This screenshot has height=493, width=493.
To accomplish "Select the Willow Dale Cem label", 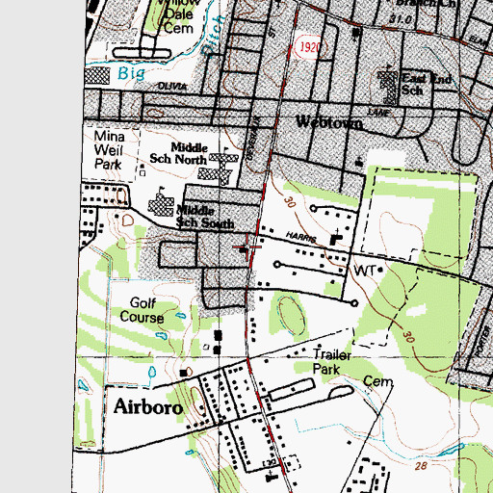I will coord(178,16).
